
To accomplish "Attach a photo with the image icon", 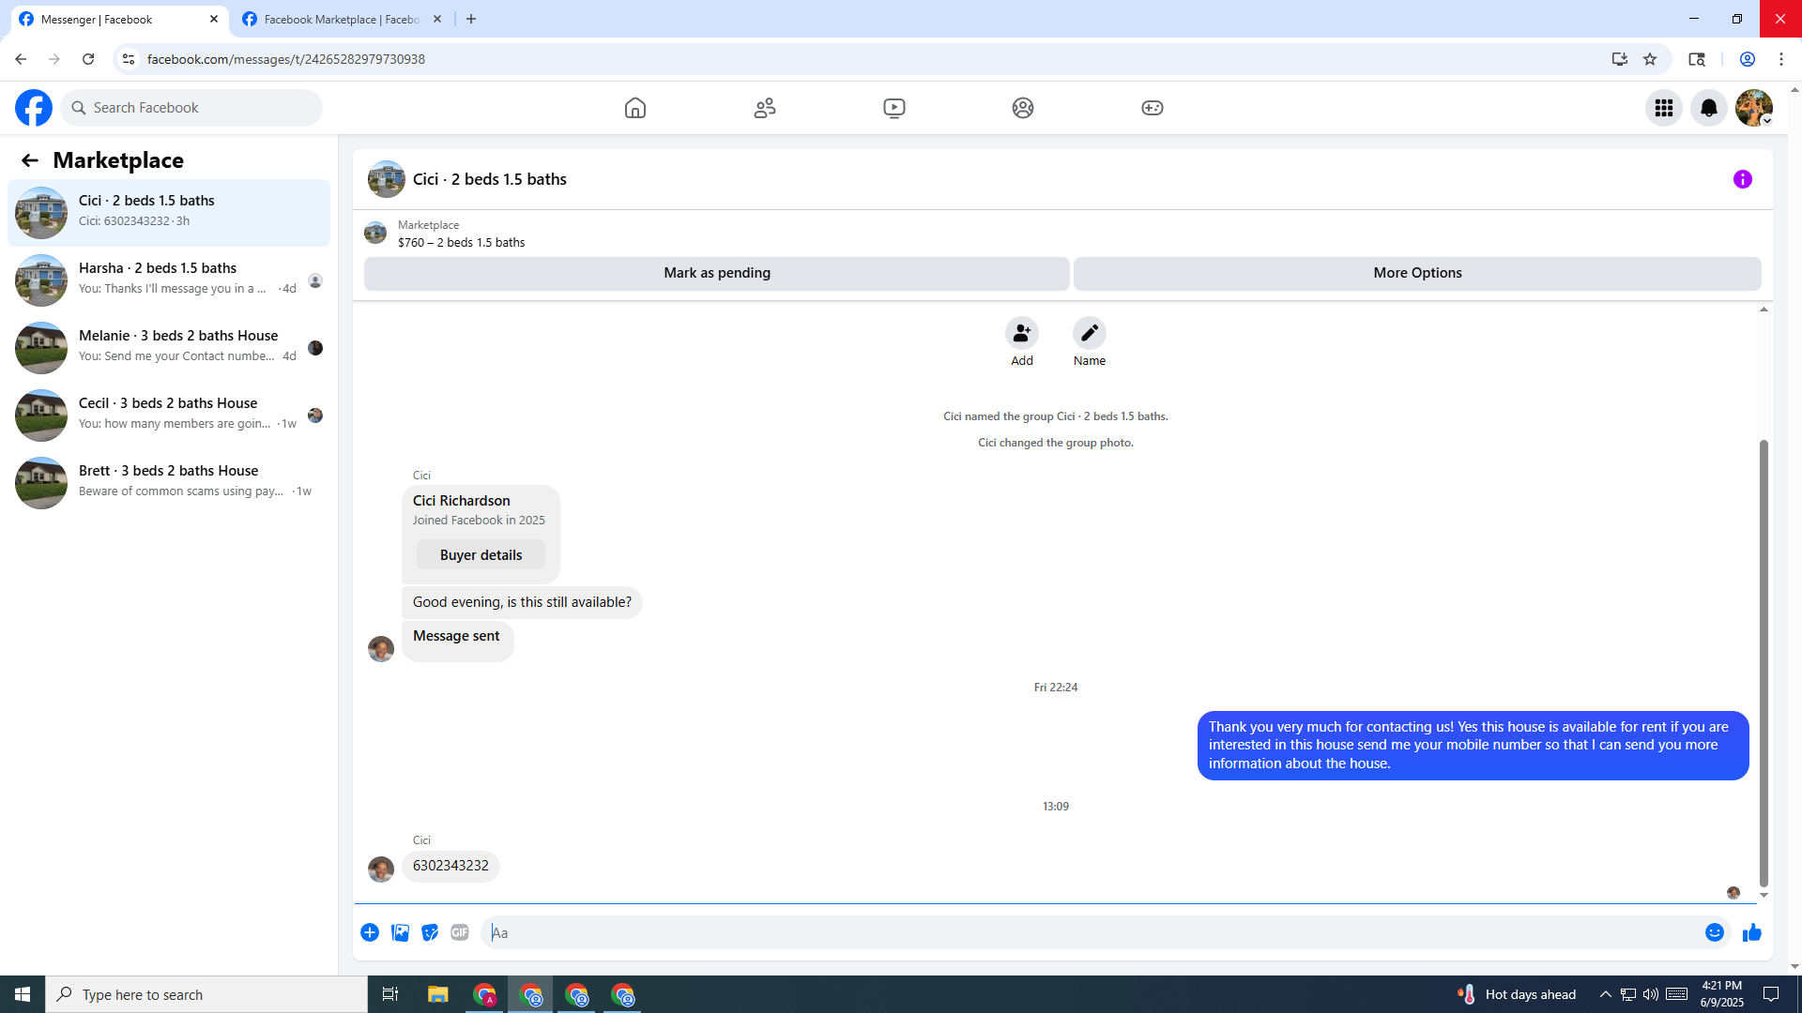I will click(x=400, y=932).
